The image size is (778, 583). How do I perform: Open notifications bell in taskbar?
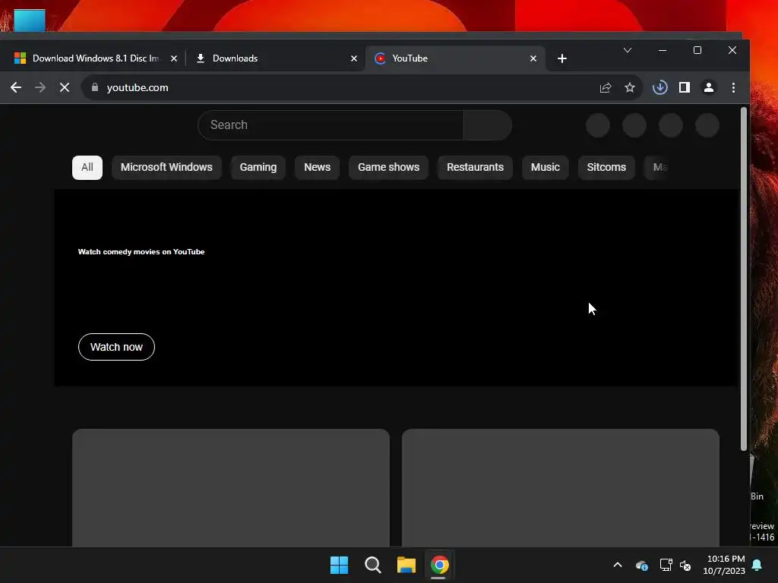(757, 565)
